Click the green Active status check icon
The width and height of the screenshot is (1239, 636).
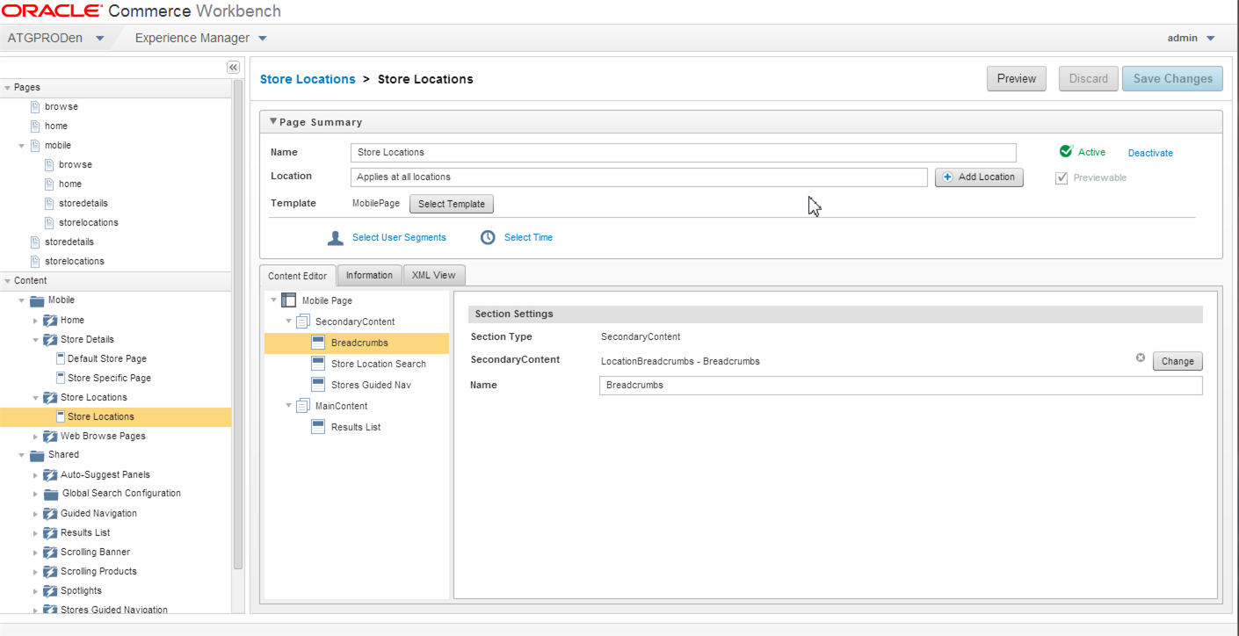[1066, 151]
